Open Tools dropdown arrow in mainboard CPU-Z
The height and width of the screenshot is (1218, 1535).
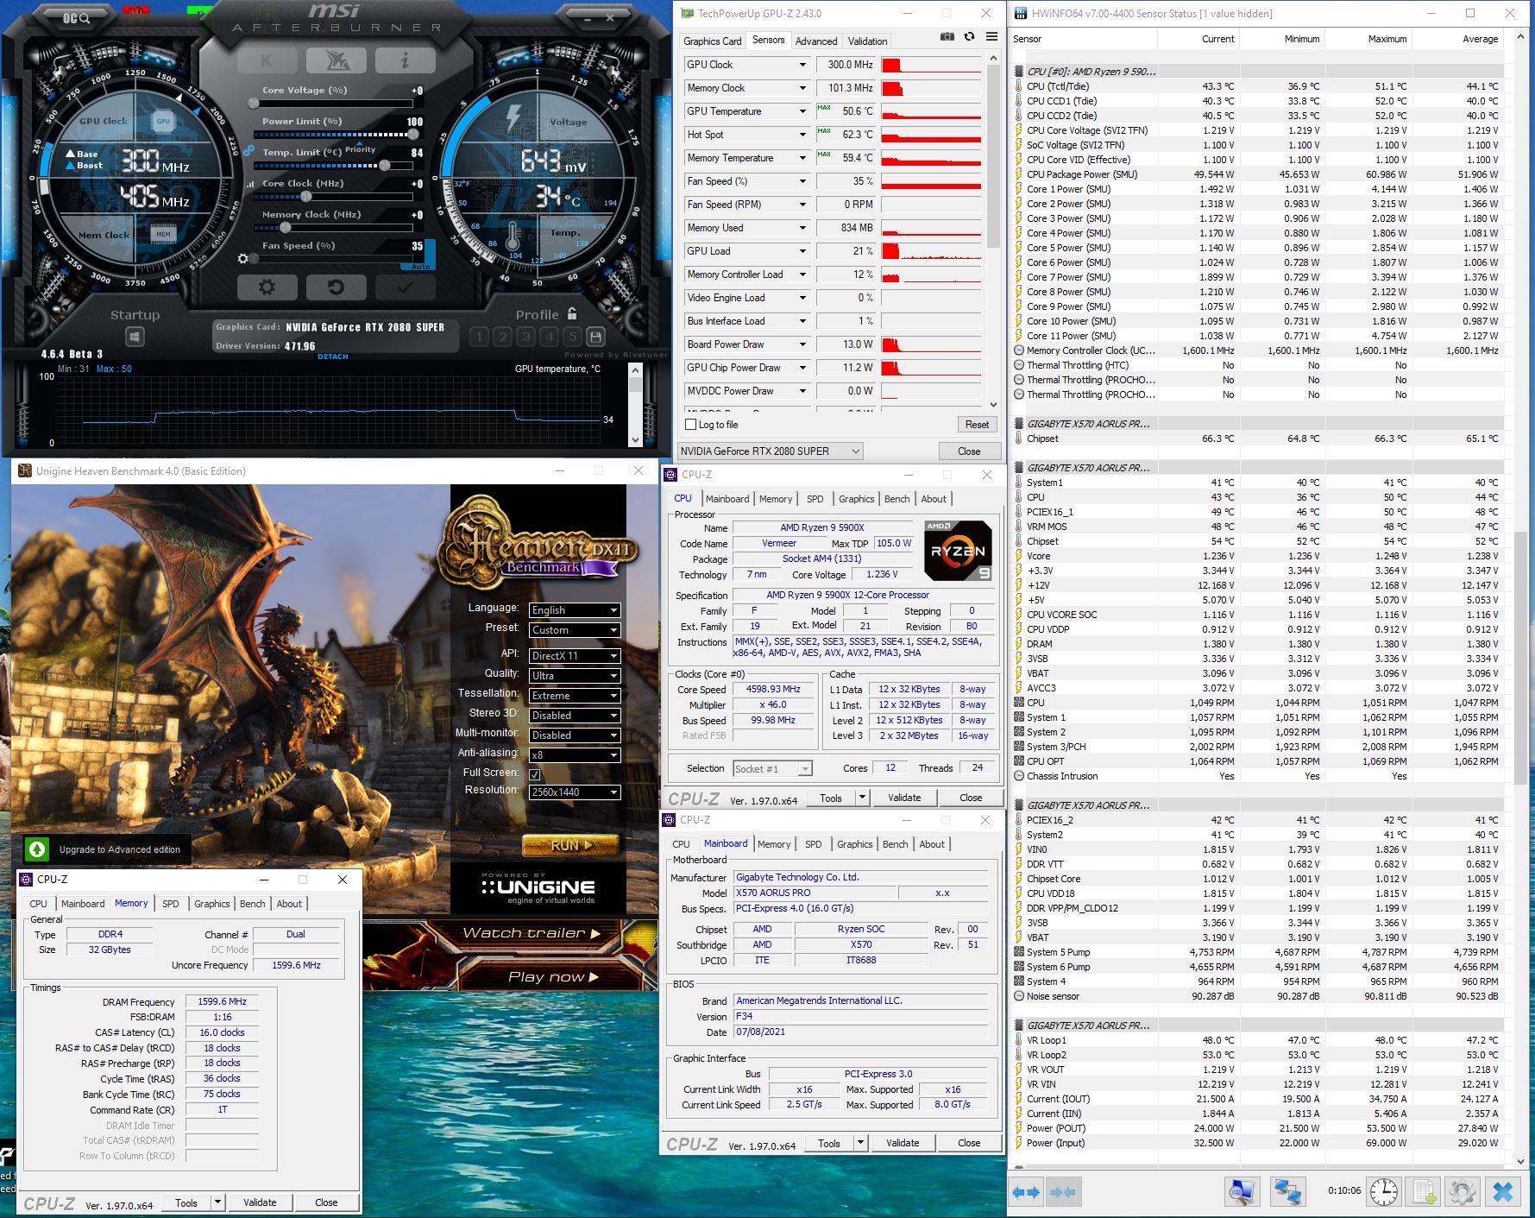click(x=859, y=1143)
